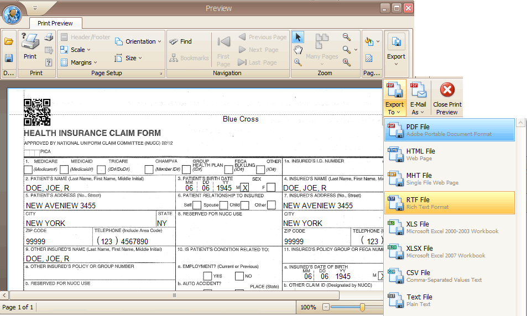
Task: Select the Hand tool
Action: pyautogui.click(x=298, y=50)
